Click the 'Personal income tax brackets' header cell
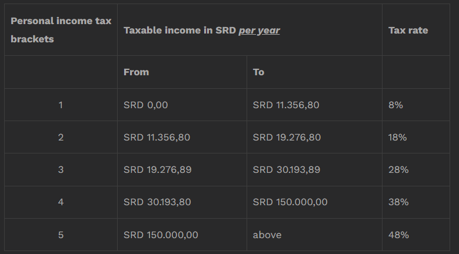 (x=61, y=30)
